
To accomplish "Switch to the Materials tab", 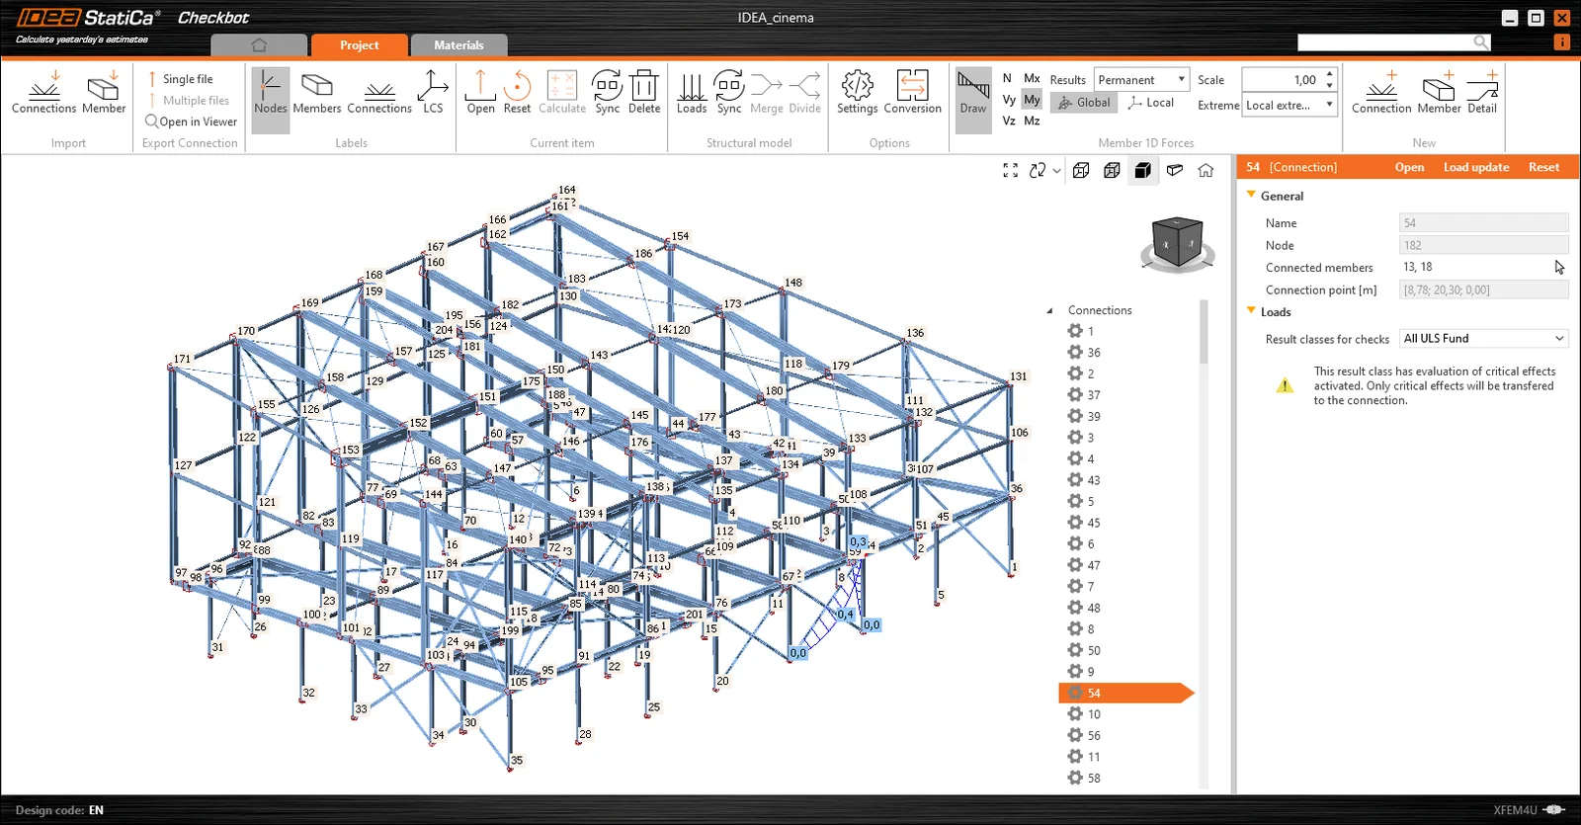I will 458,45.
